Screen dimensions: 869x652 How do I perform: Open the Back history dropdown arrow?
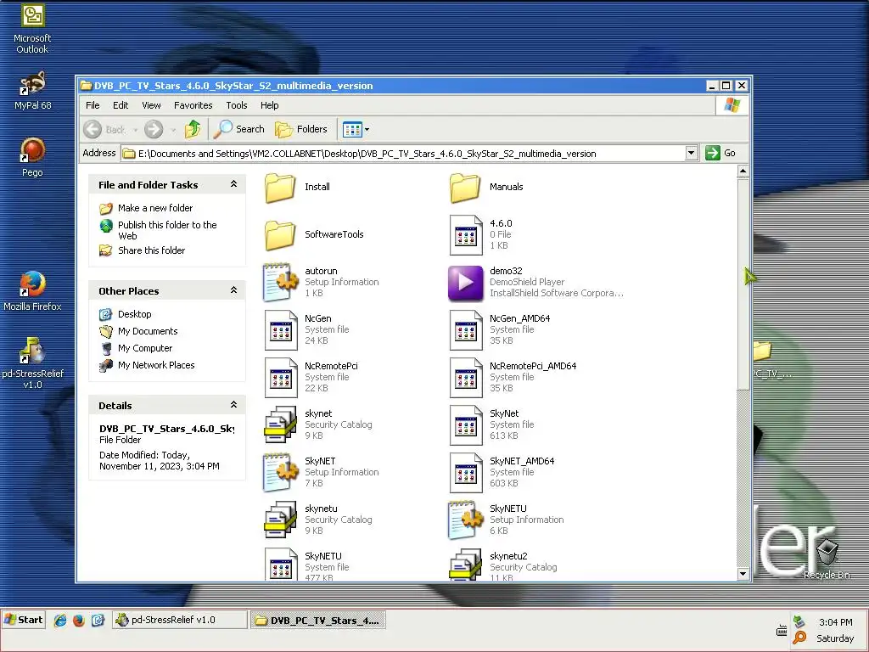pyautogui.click(x=135, y=130)
